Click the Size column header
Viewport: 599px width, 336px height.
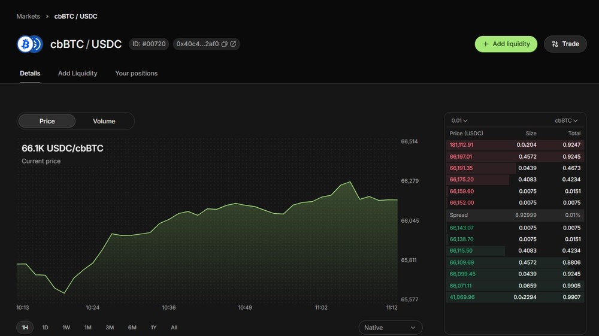tap(531, 133)
